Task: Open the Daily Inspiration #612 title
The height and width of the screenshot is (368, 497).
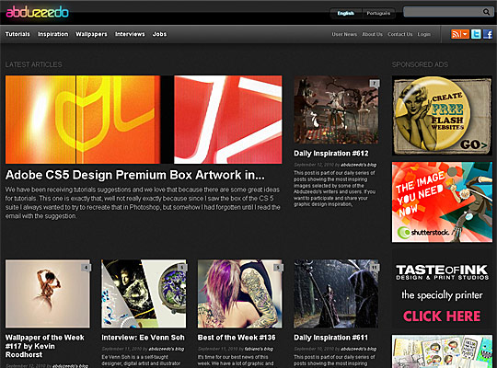Action: click(x=331, y=154)
